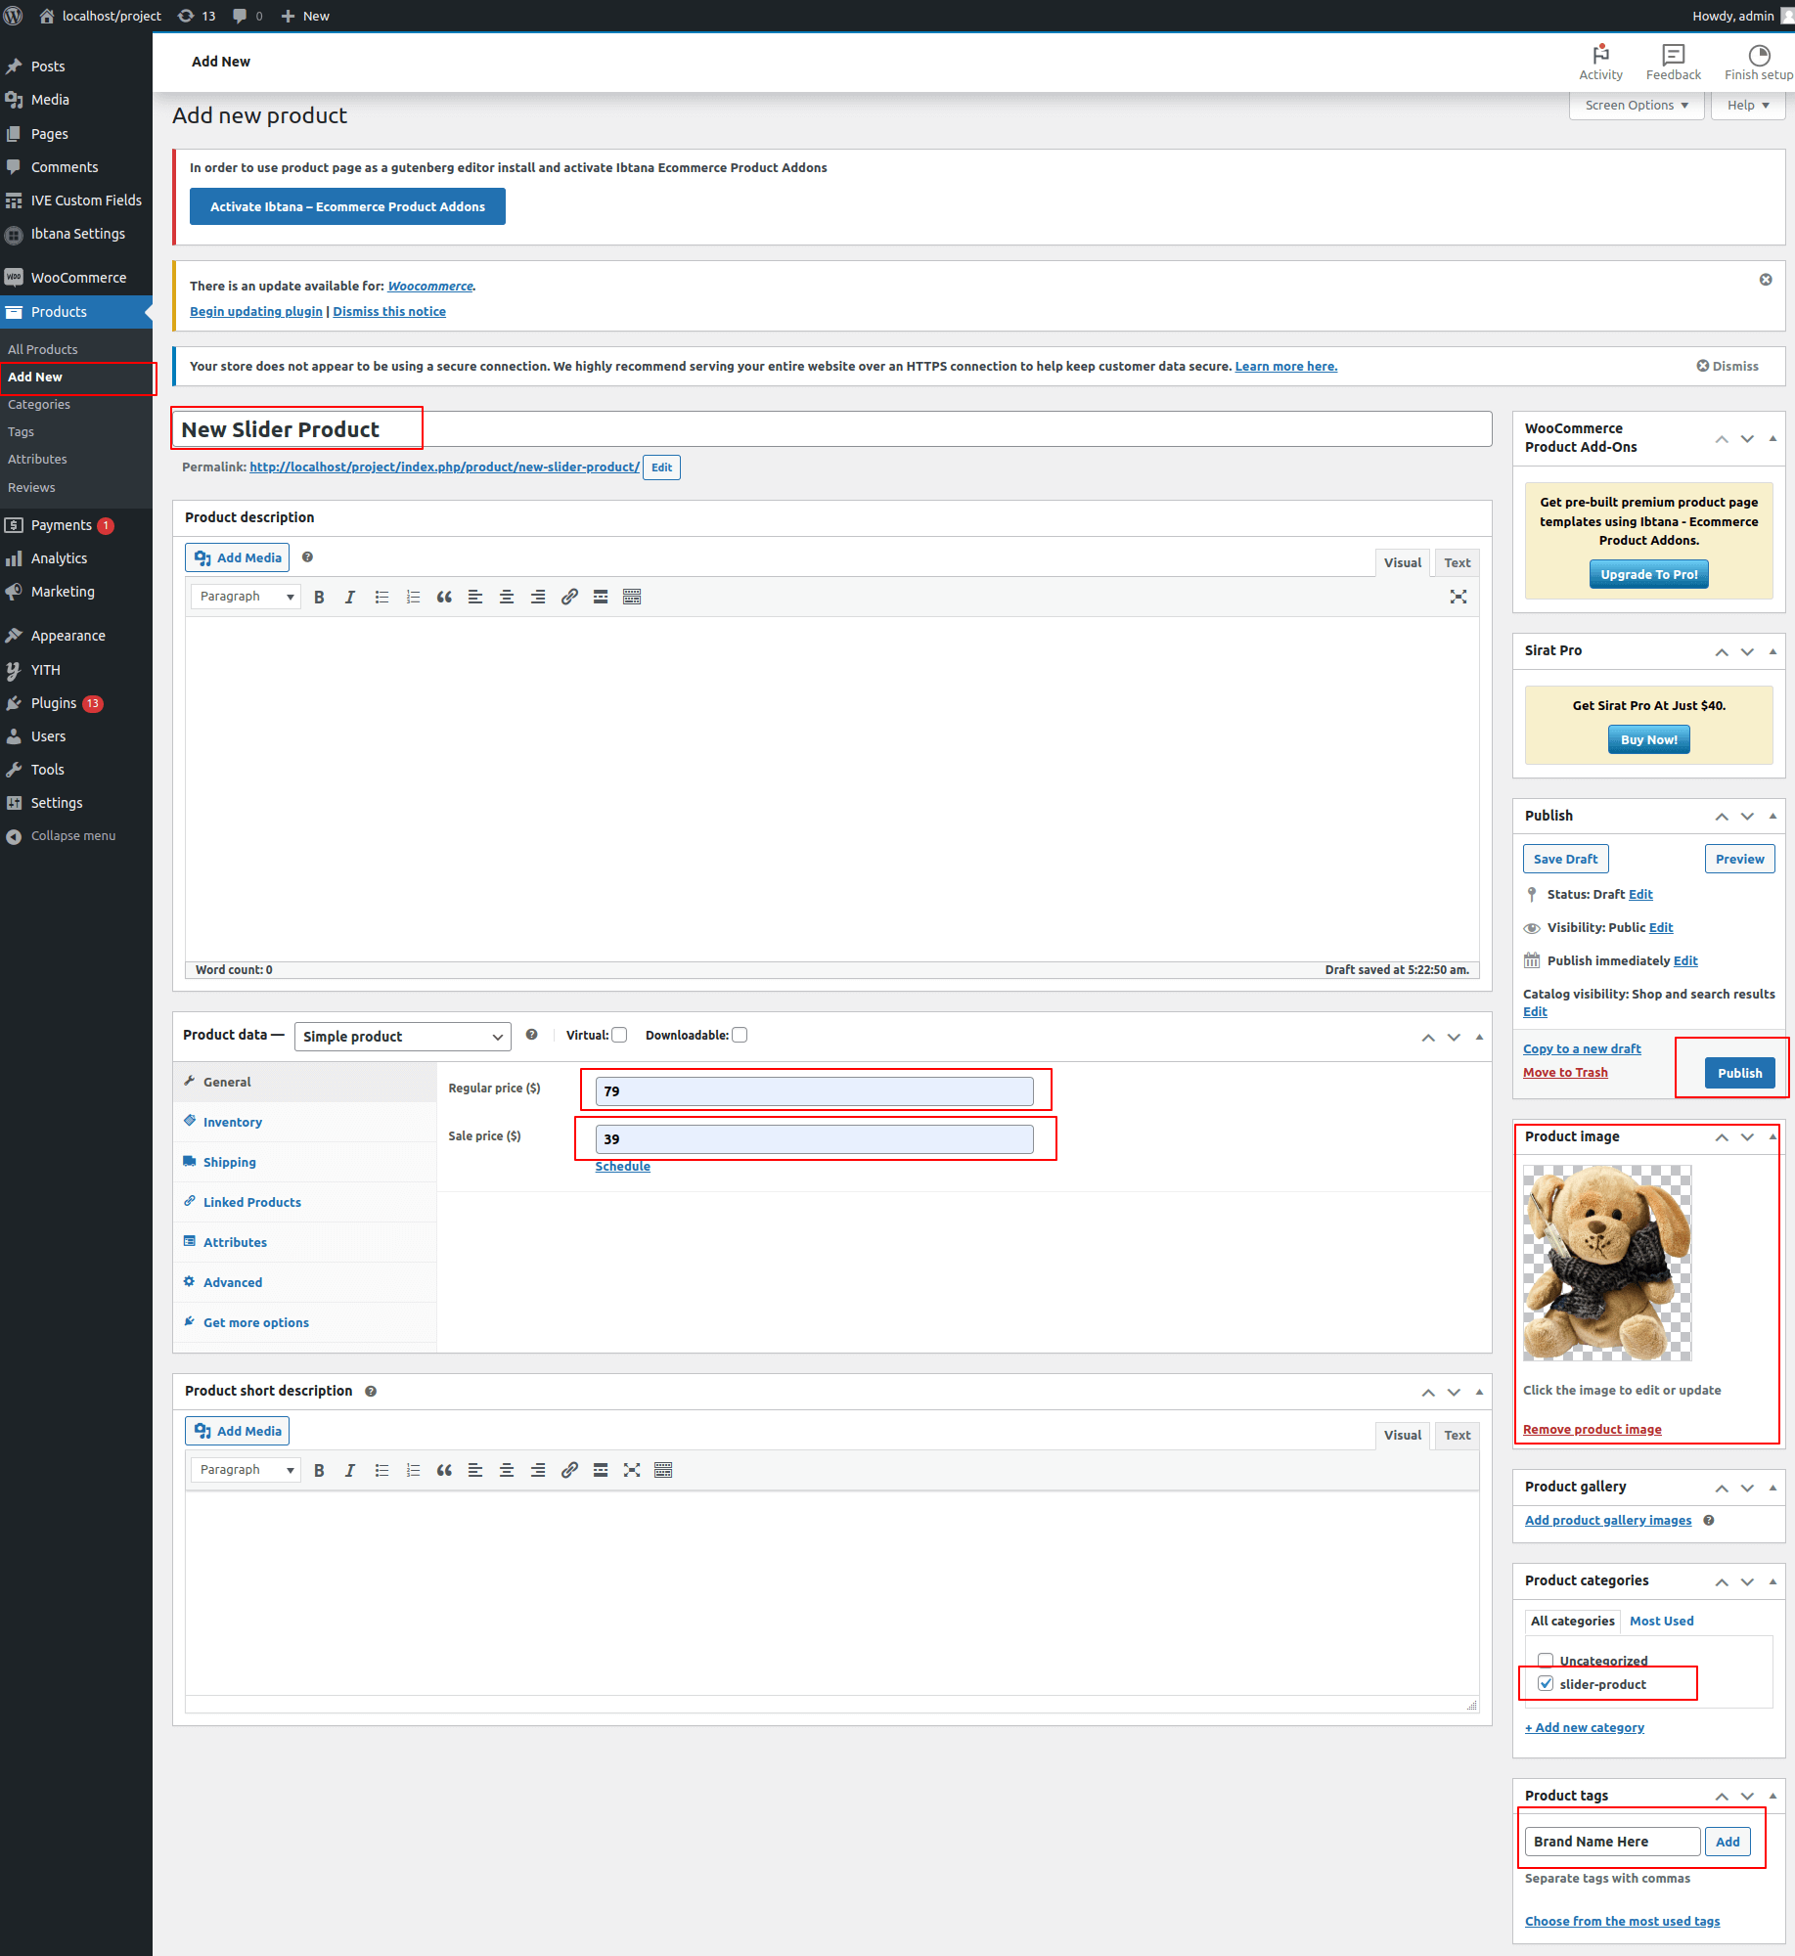
Task: Tick the Downloadable checkbox
Action: click(x=740, y=1035)
